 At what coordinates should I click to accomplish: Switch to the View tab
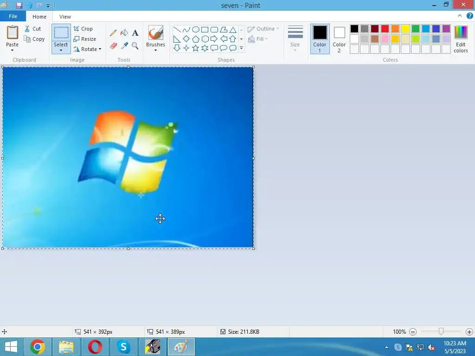(x=65, y=17)
